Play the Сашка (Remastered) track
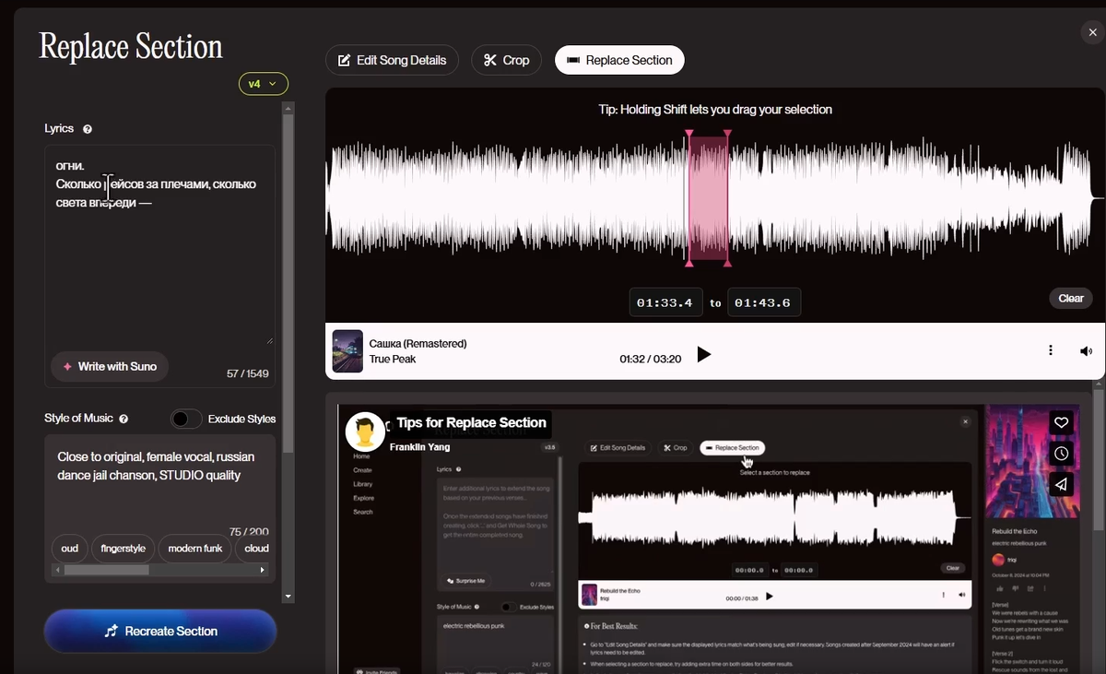The height and width of the screenshot is (674, 1106). click(704, 354)
